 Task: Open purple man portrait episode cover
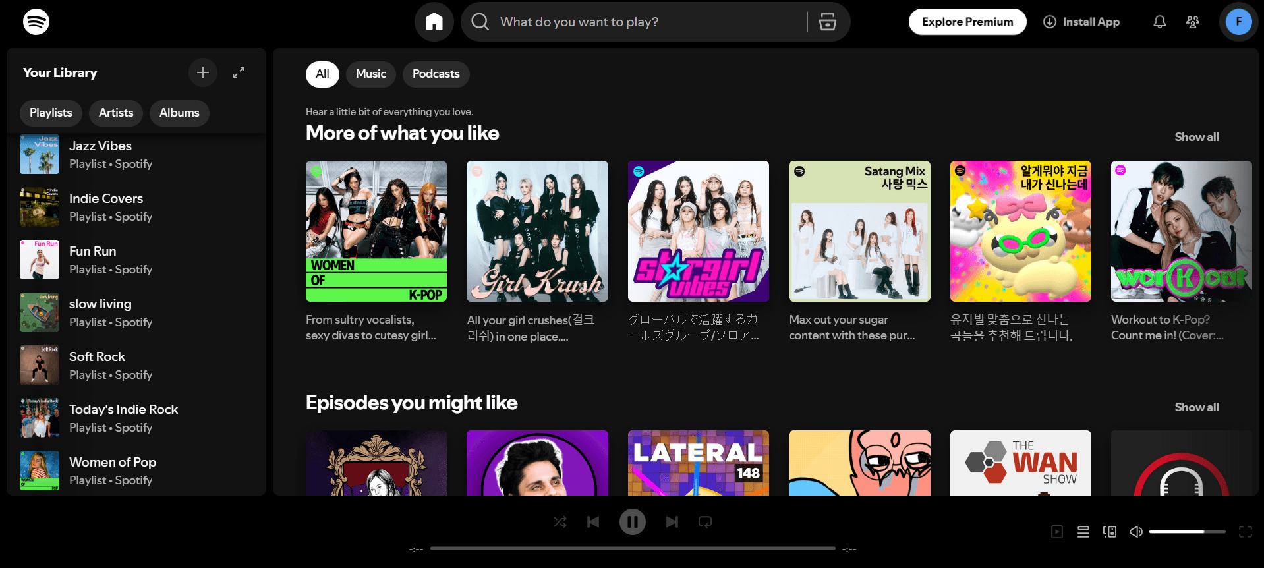point(537,463)
